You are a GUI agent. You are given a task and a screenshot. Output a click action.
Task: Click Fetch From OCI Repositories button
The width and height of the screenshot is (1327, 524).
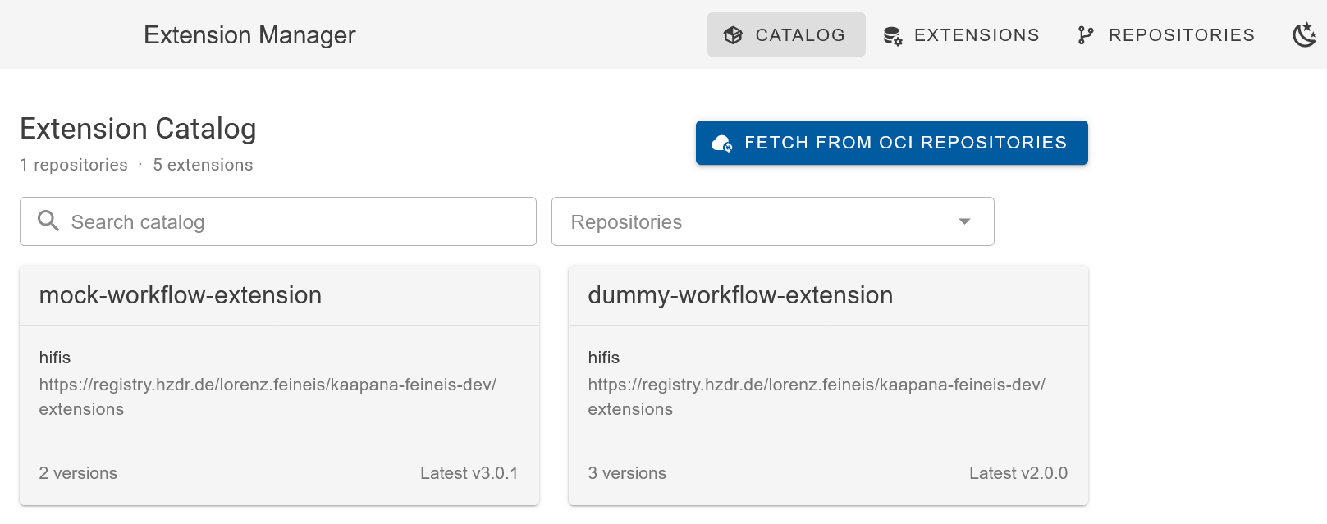coord(892,143)
